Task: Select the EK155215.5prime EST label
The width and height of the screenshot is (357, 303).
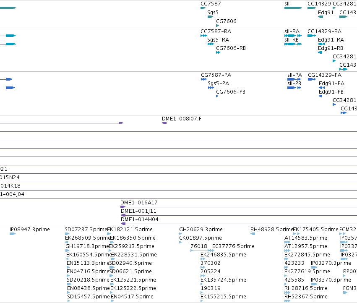Action: (223, 297)
